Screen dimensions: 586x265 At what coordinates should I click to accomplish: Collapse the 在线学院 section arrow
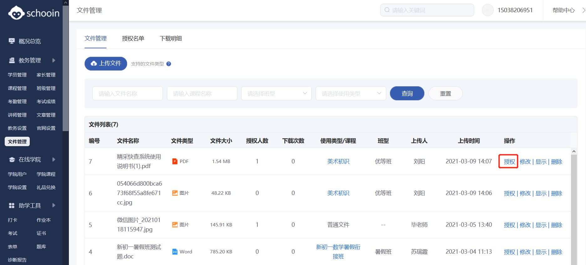click(x=54, y=159)
